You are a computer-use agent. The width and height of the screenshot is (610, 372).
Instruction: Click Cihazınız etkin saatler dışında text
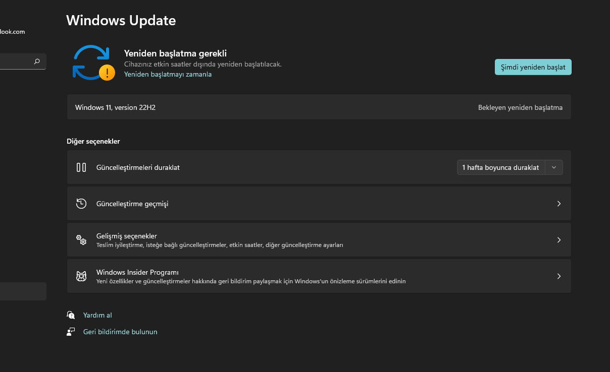(x=203, y=65)
